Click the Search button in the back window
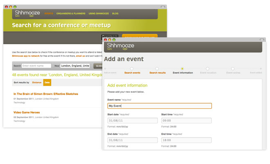The image size is (270, 164). click(98, 66)
